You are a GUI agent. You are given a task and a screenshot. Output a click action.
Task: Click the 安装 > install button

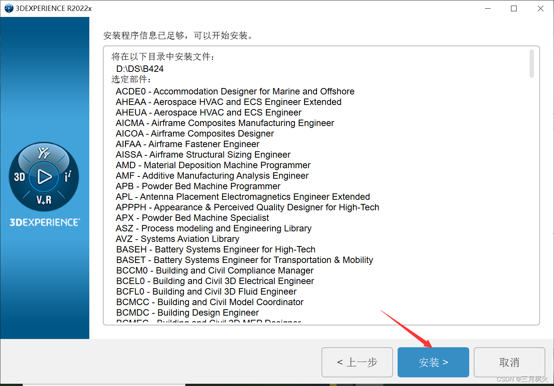pos(433,362)
